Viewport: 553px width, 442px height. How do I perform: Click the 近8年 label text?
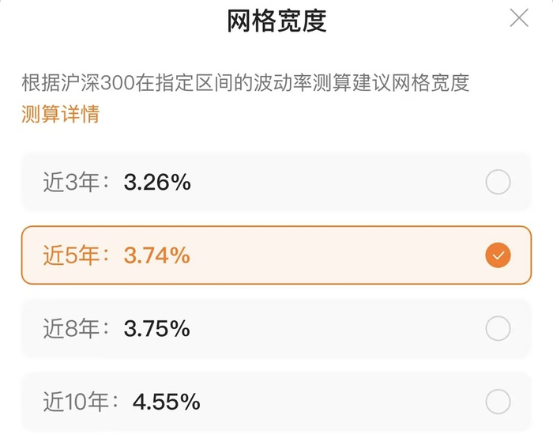coord(71,328)
